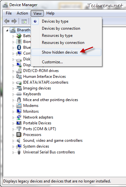
Task: Click the Monitors category icon
Action: click(x=19, y=111)
